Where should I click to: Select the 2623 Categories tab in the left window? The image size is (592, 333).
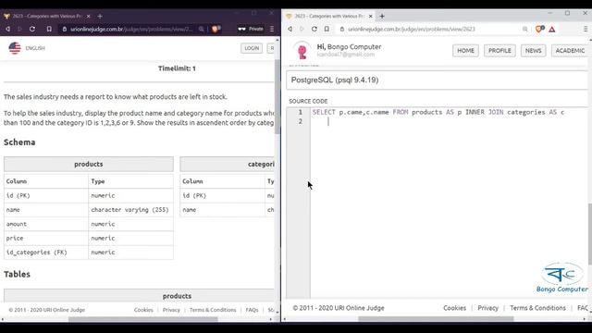46,17
